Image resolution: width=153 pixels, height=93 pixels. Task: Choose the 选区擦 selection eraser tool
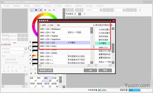pos(55,85)
